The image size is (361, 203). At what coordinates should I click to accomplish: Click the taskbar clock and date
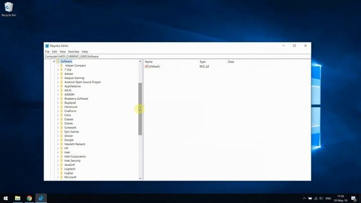(341, 198)
